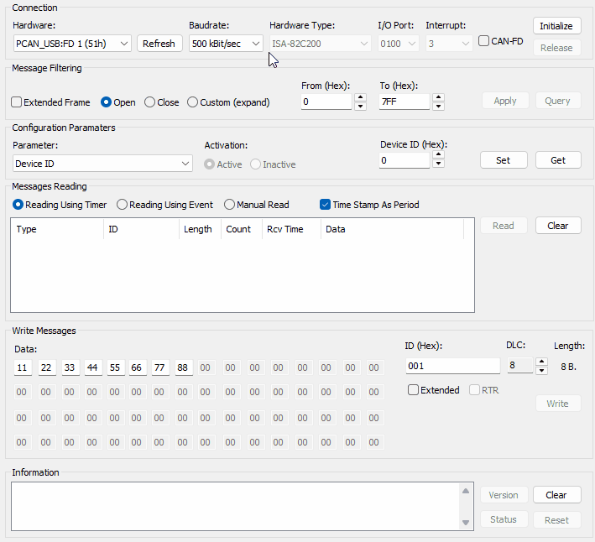Click the Initialize connection button

(556, 26)
